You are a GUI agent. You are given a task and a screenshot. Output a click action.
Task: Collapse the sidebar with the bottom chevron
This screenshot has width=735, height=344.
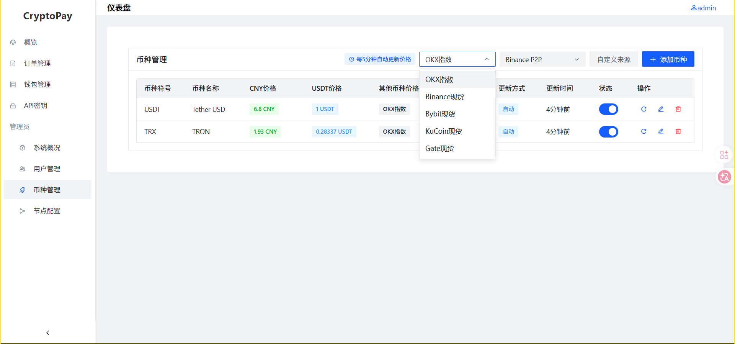tap(48, 333)
